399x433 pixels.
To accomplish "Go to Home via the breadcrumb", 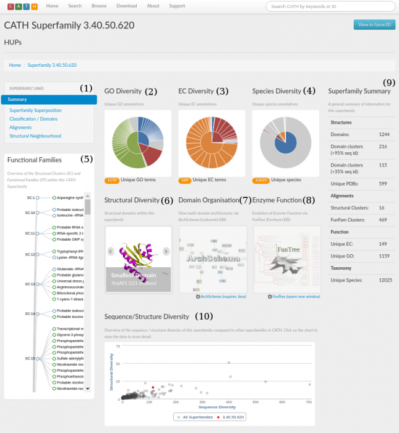I will coord(15,65).
